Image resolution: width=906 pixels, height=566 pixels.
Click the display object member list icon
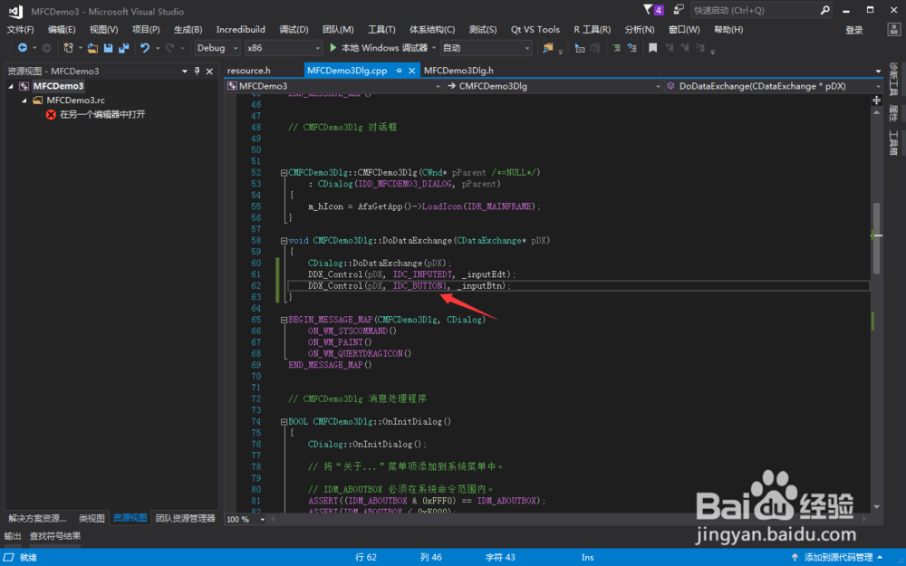click(580, 48)
